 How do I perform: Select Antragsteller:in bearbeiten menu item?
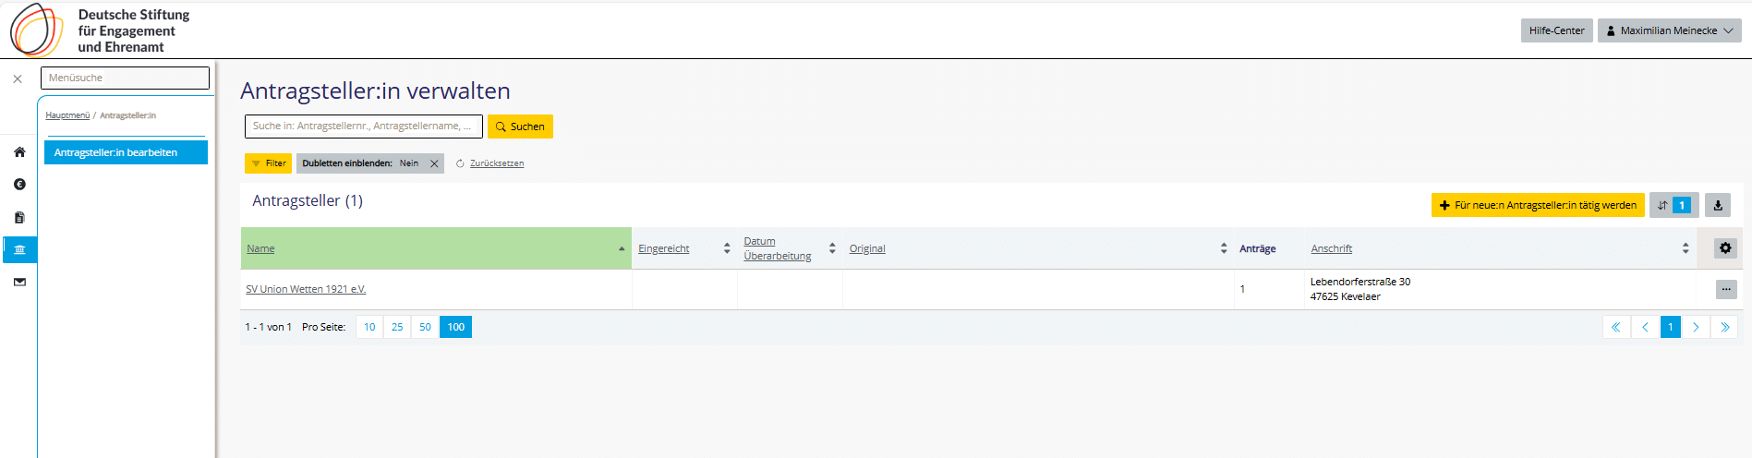click(126, 152)
